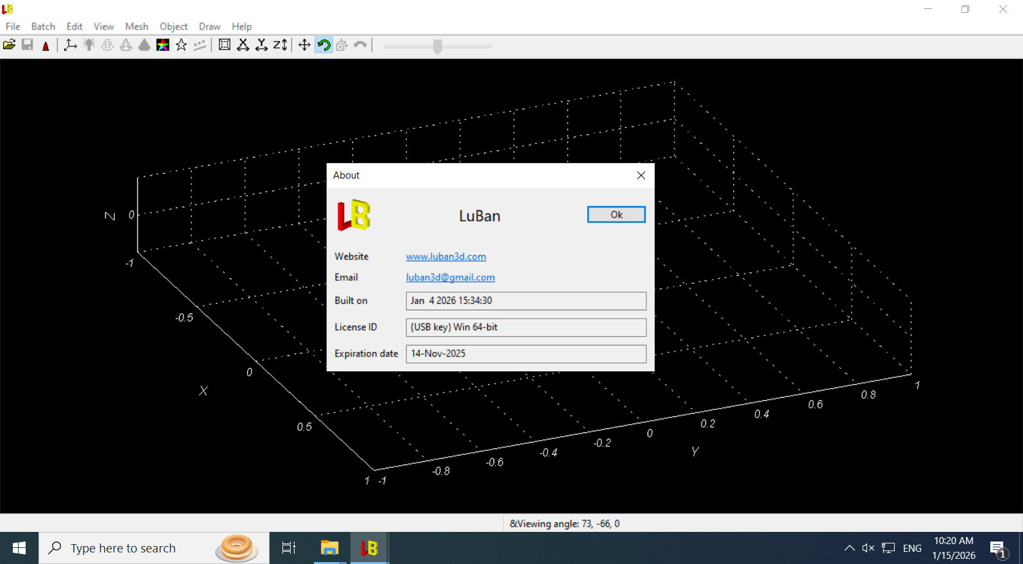Select the solid shaded mesh icon
Viewport: 1023px width, 564px height.
click(144, 45)
